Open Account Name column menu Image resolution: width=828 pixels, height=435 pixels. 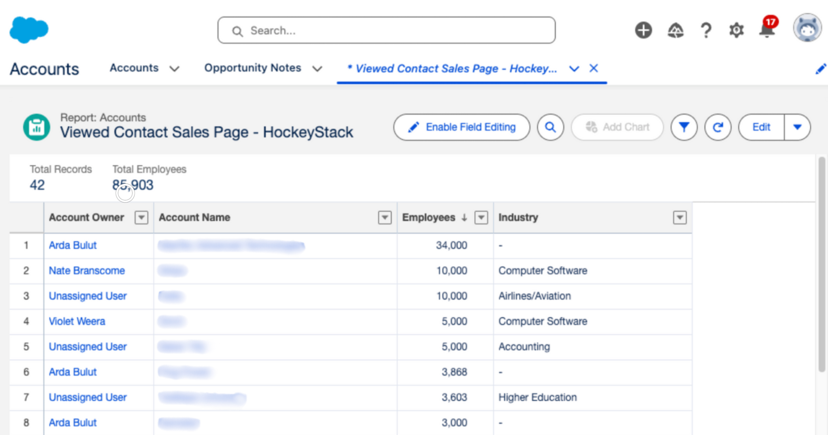[x=385, y=218]
